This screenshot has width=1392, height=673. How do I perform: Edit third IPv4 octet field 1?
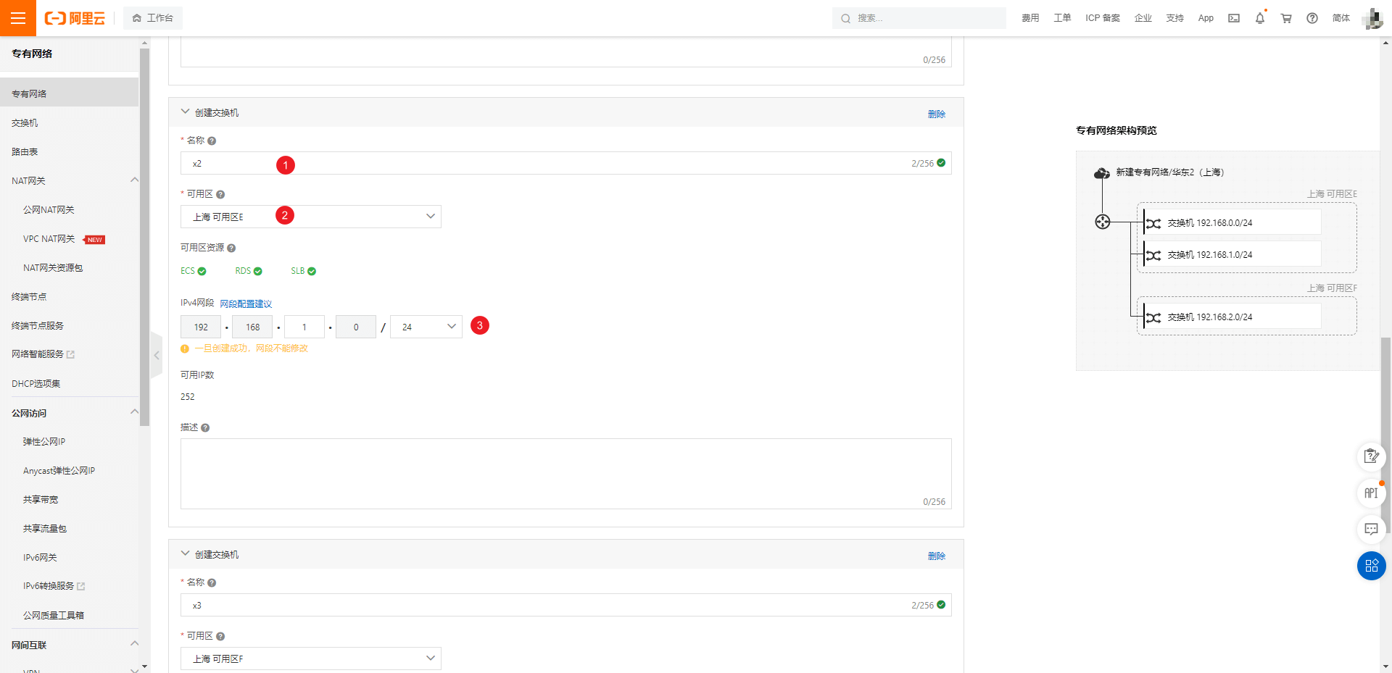tap(304, 327)
